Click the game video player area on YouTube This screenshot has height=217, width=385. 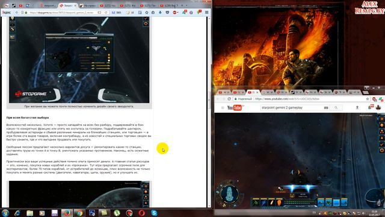[x=300, y=161]
